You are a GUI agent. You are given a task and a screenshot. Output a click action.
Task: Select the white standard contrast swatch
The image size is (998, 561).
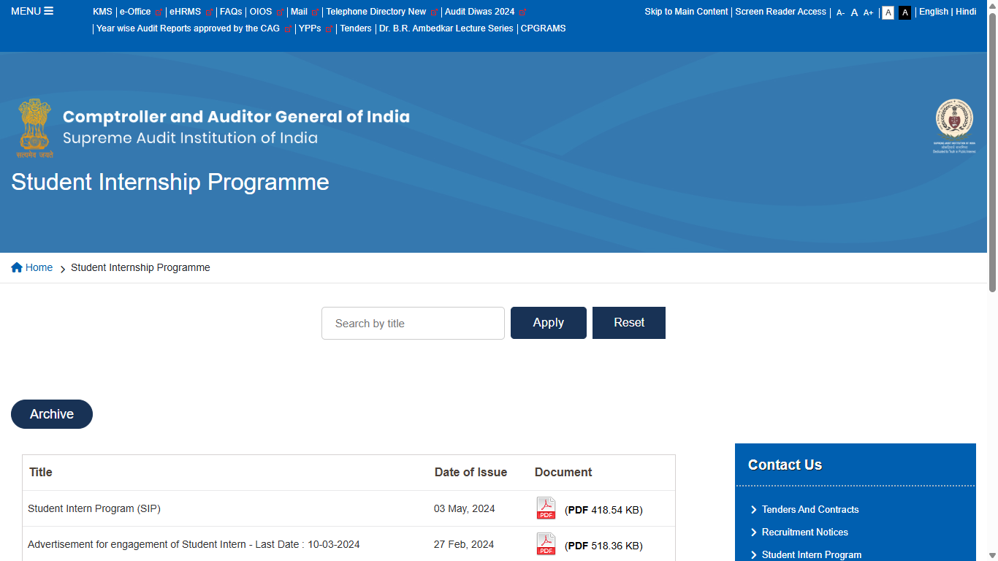coord(888,12)
